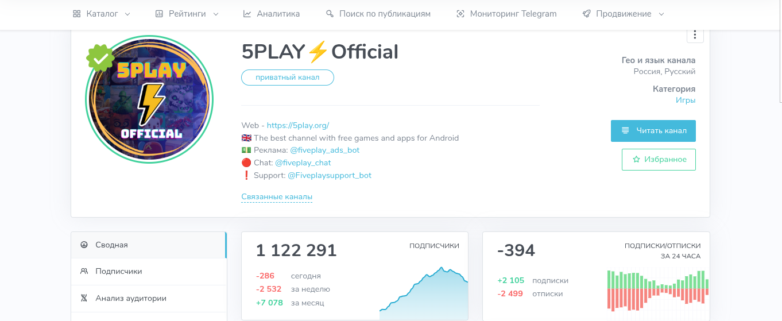Click the lines icon in Читать канал
The image size is (782, 321).
pos(625,130)
